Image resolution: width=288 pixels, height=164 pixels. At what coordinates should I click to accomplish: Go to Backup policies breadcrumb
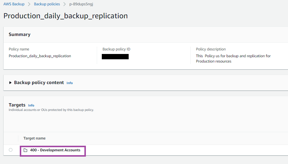[x=47, y=4]
